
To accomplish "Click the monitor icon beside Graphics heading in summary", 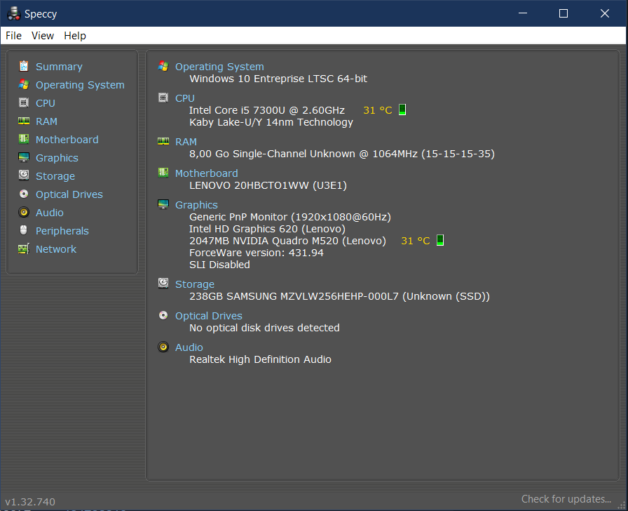I will tap(163, 204).
